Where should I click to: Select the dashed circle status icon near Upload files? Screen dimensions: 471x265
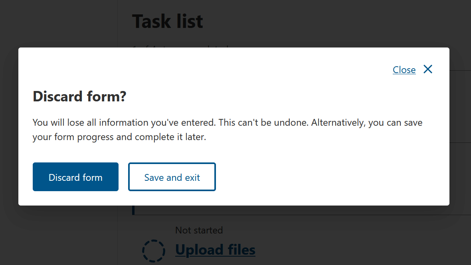click(x=154, y=250)
